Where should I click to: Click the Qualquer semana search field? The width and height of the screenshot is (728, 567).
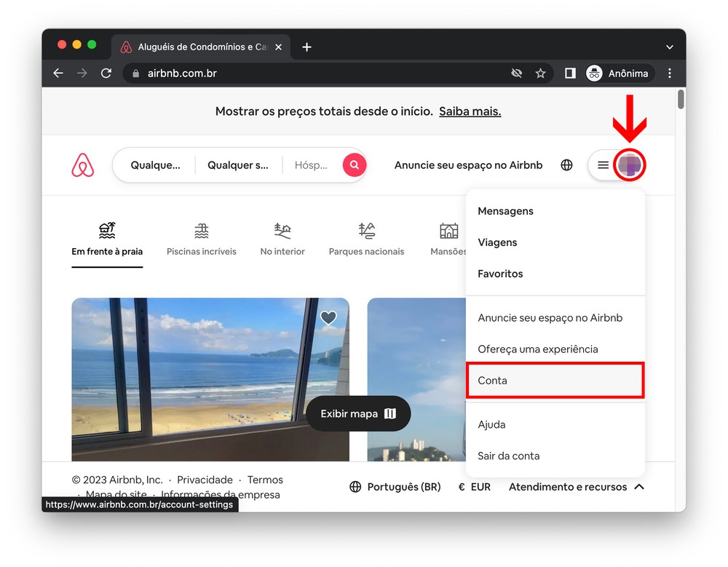238,164
